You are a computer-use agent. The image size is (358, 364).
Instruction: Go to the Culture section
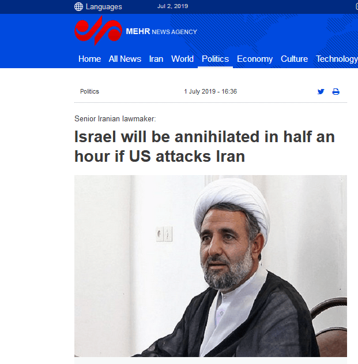click(x=295, y=59)
